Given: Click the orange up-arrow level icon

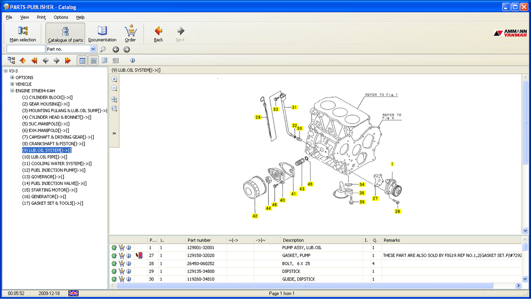Looking at the screenshot, I should click(23, 61).
